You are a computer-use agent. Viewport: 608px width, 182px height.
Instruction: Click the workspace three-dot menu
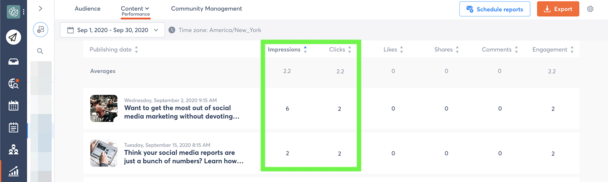24,12
